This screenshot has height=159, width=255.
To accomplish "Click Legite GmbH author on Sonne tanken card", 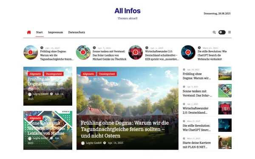I will pyautogui.click(x=41, y=138).
